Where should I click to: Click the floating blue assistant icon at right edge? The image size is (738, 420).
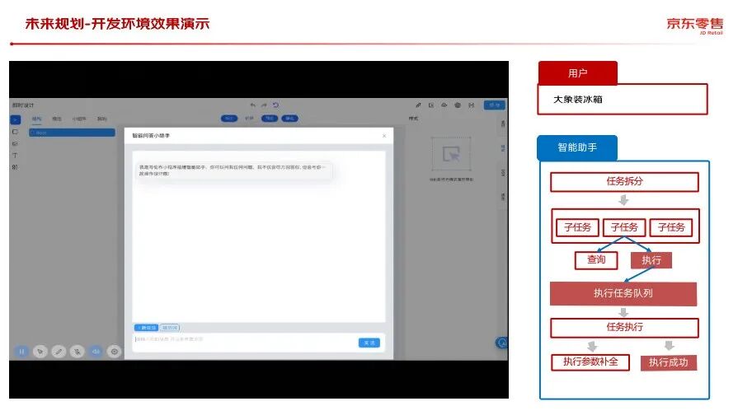click(x=501, y=343)
